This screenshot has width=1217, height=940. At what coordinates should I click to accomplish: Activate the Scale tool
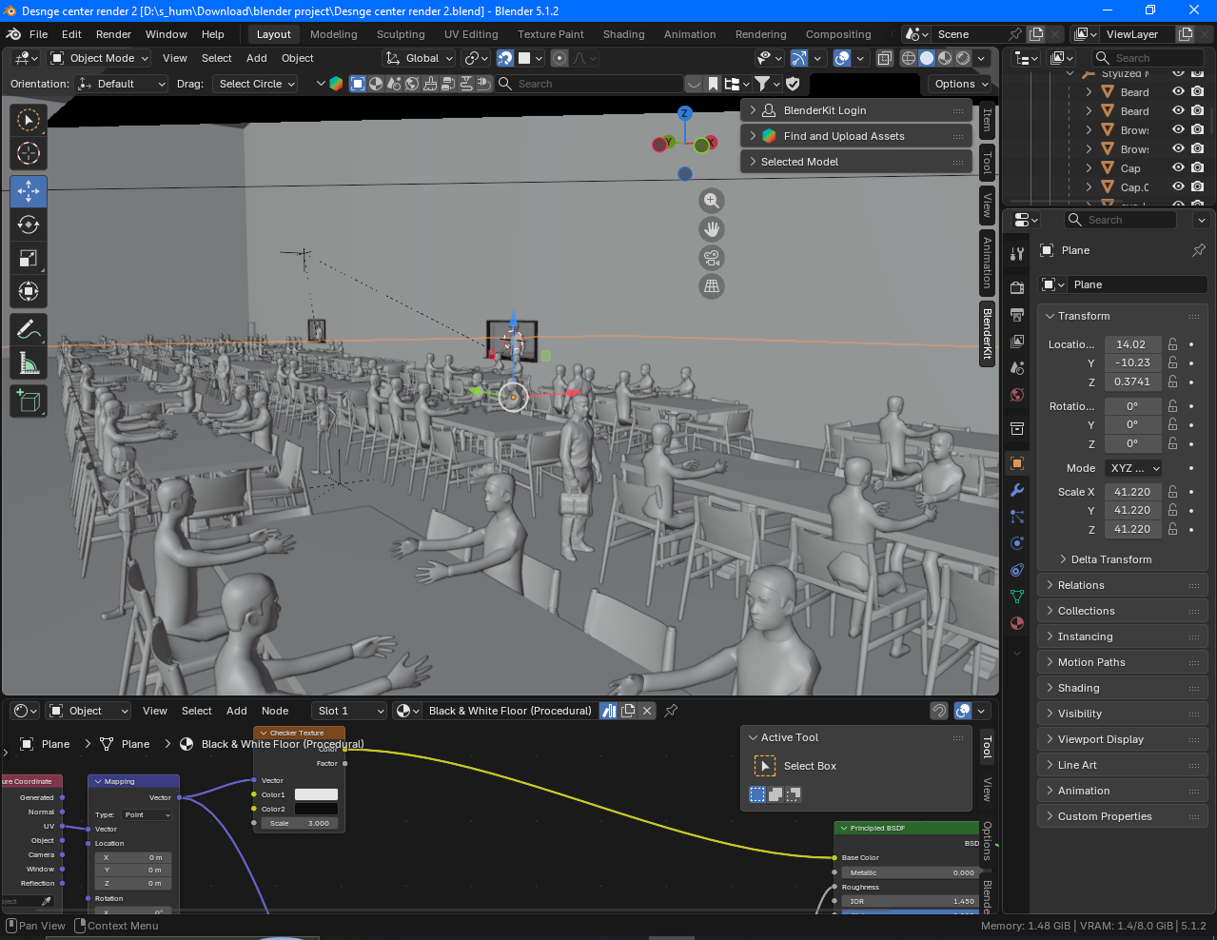pos(29,258)
